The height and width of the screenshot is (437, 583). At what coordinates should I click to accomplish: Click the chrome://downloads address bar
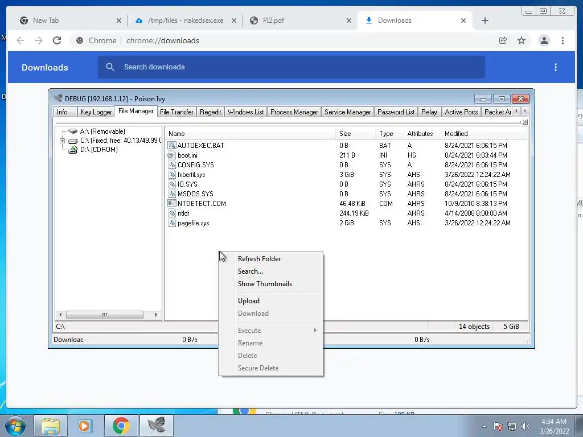coord(282,40)
